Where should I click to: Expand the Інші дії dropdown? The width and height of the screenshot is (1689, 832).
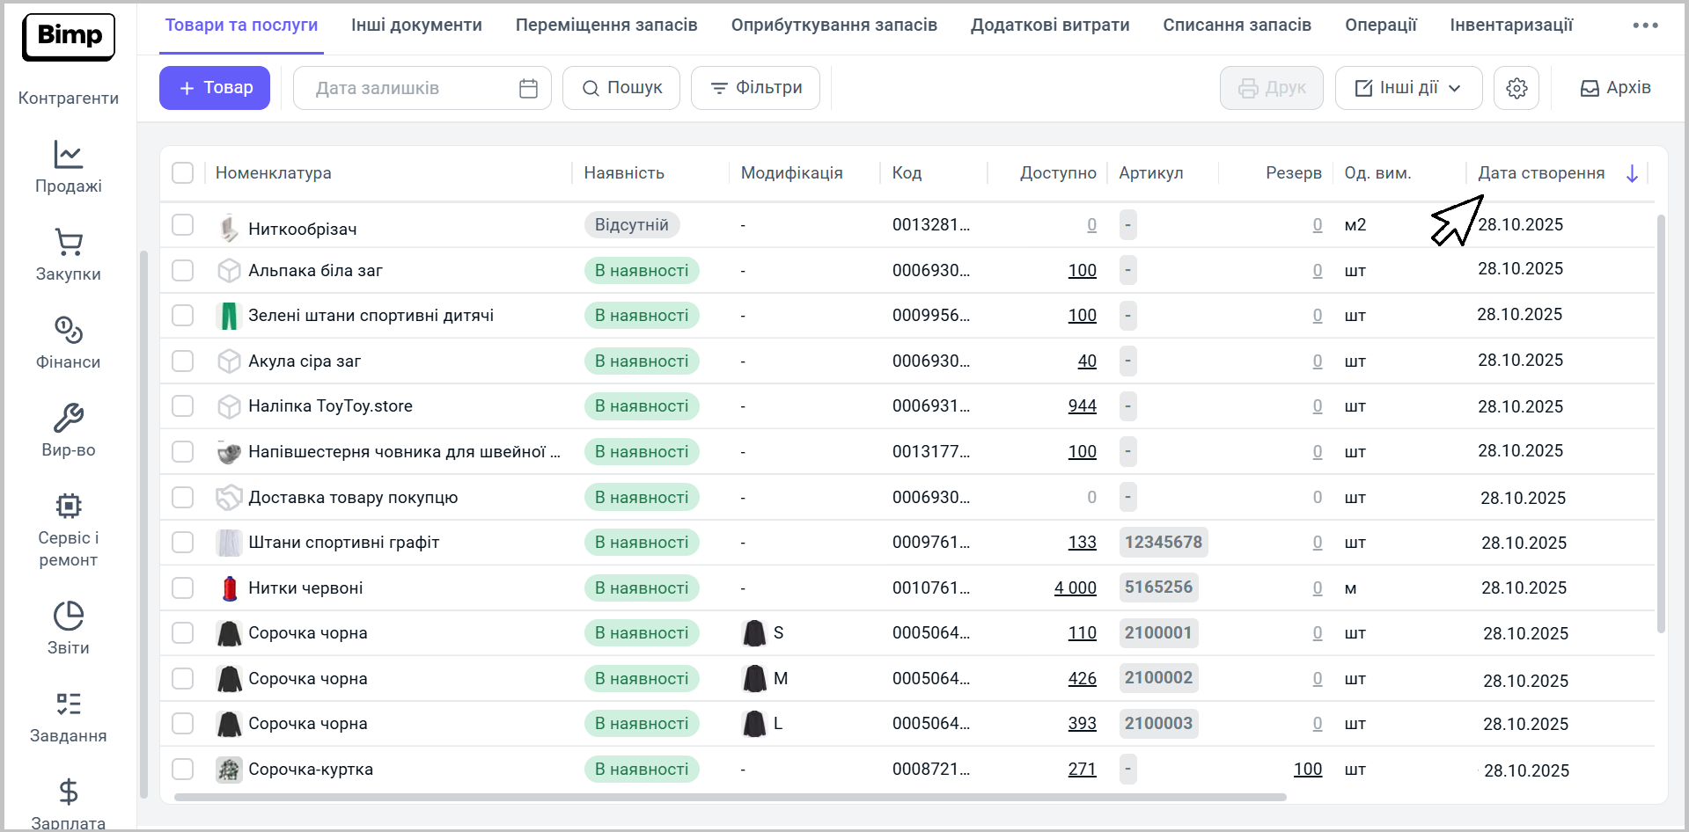point(1407,88)
